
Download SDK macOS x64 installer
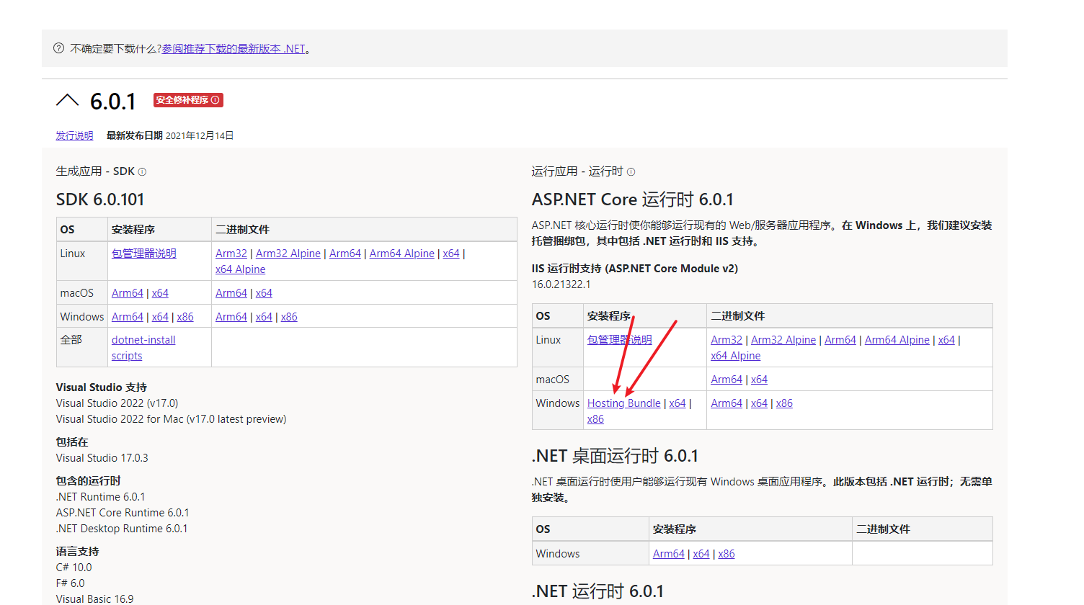(x=160, y=293)
